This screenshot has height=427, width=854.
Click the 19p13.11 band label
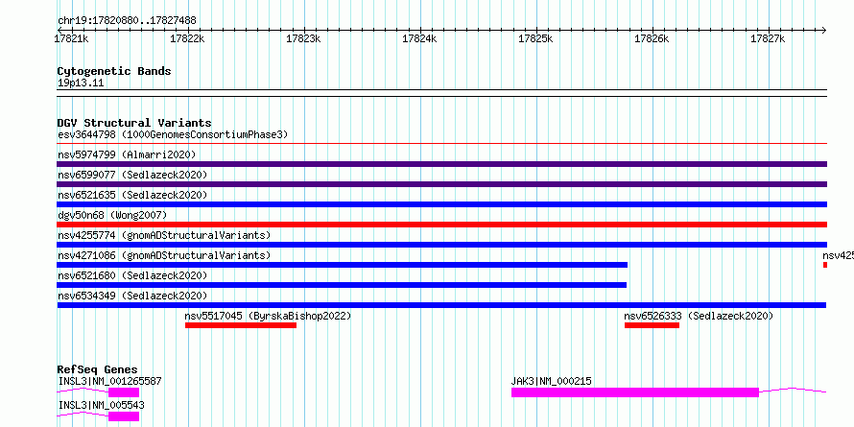click(x=81, y=83)
